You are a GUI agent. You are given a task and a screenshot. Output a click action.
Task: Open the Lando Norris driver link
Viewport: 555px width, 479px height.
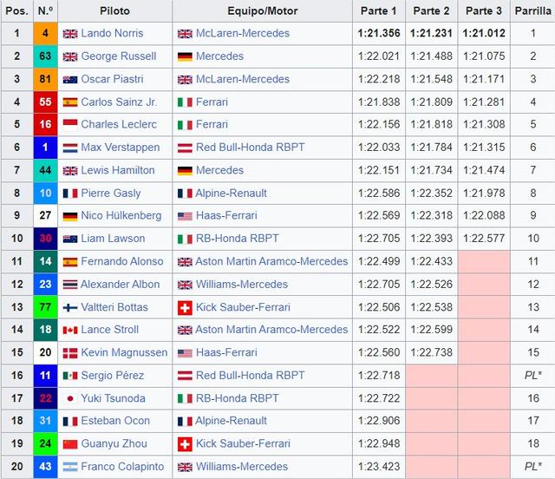112,33
